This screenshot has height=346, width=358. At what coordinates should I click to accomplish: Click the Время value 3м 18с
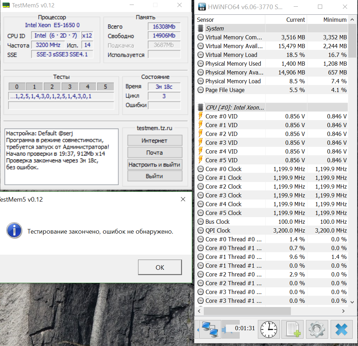pyautogui.click(x=164, y=87)
